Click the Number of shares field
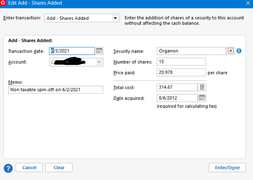Screen dimensions: 253x180 coord(181,62)
